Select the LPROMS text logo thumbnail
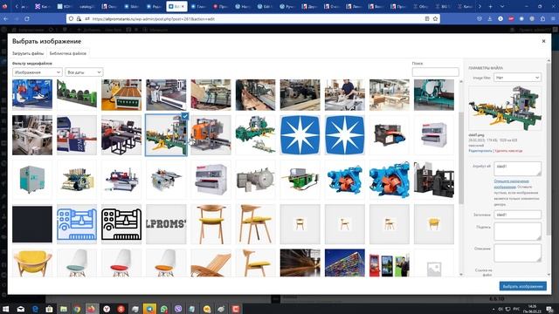The width and height of the screenshot is (559, 314). pyautogui.click(x=166, y=224)
